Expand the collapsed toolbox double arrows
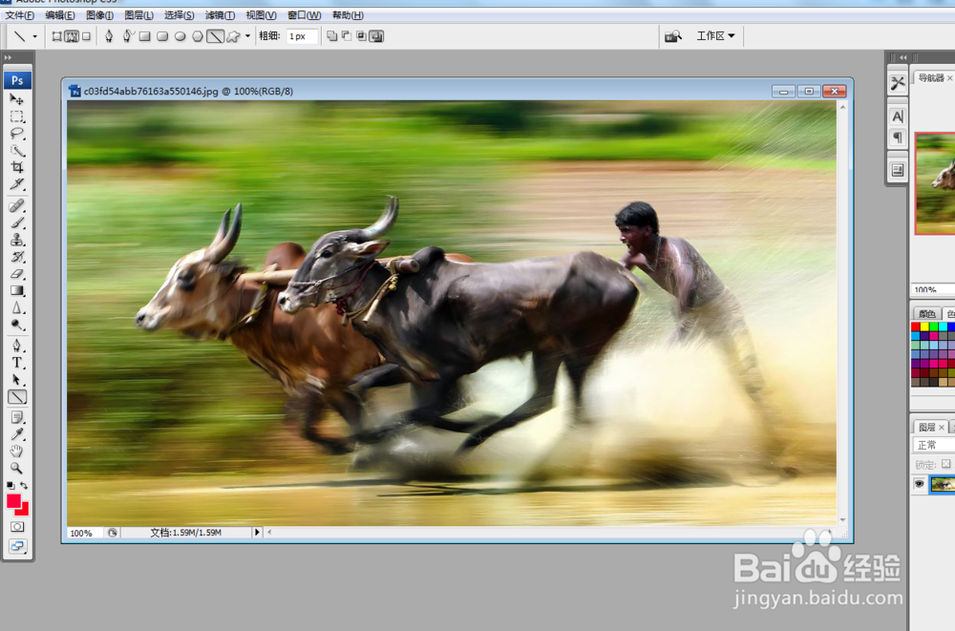Screen dimensions: 955x631 [8, 57]
